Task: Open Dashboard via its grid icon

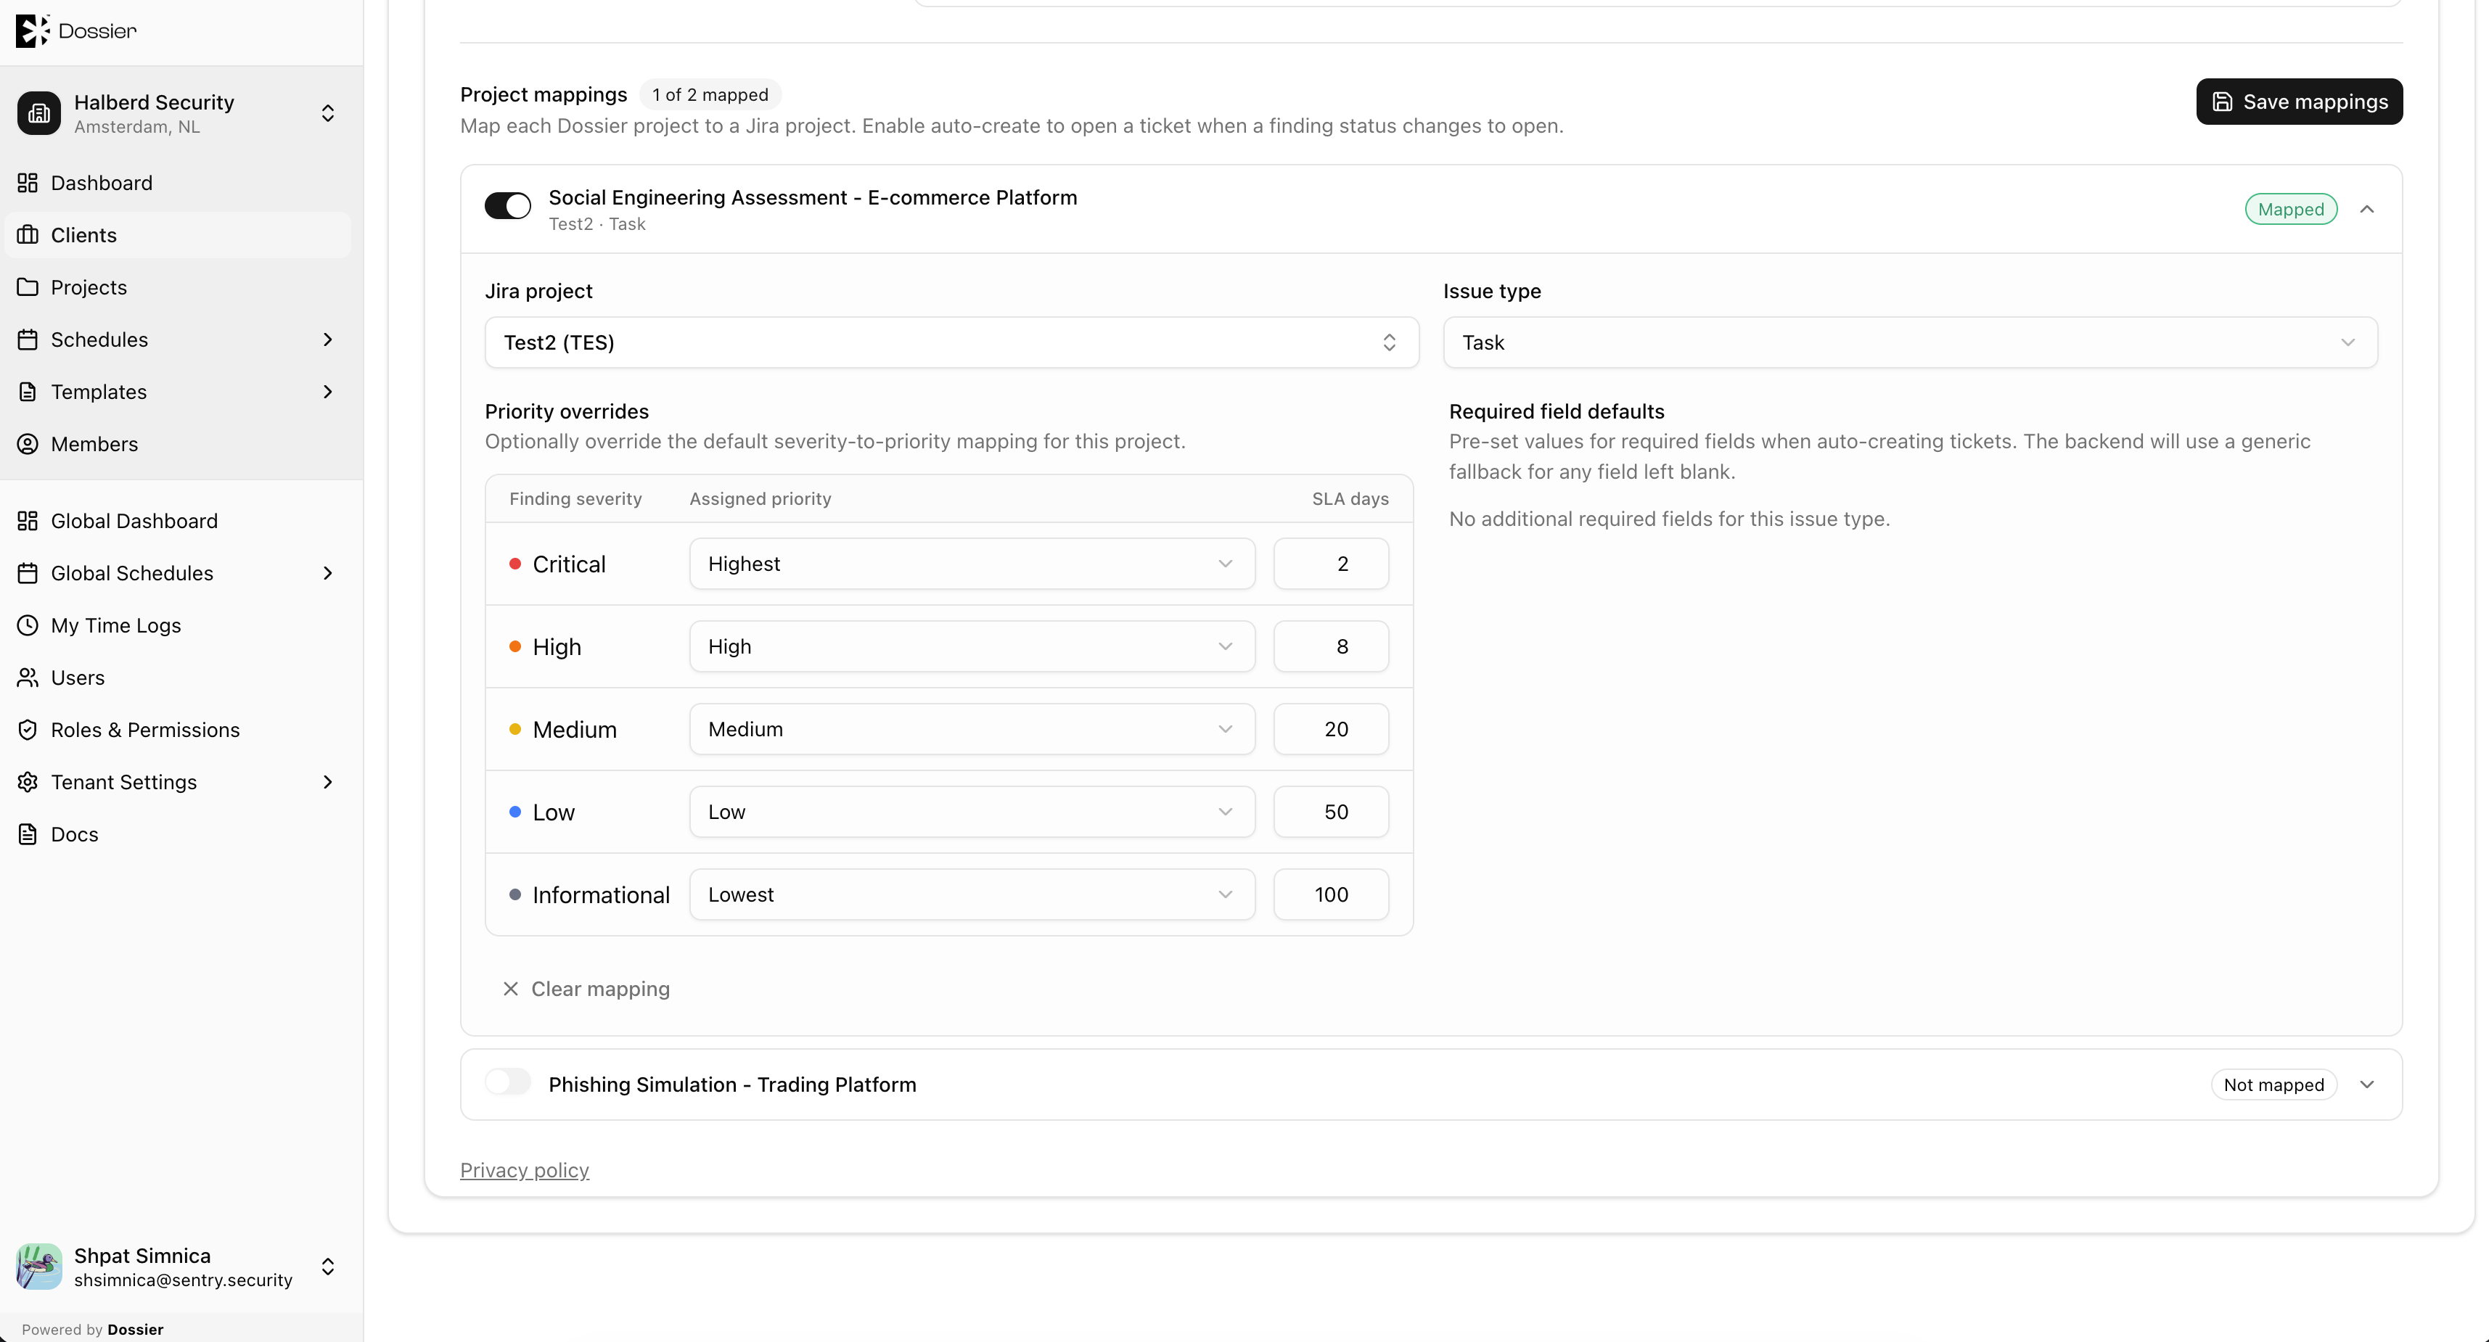Action: 28,183
